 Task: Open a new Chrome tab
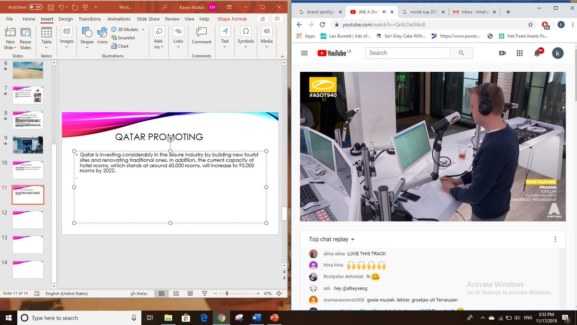tap(508, 12)
